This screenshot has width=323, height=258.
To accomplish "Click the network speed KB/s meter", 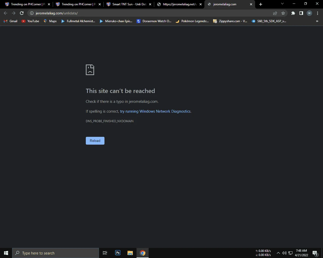I will point(263,253).
